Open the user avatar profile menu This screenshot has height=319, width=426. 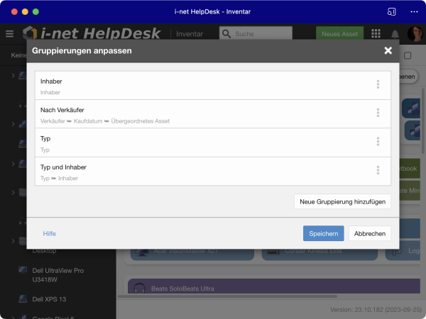(x=414, y=34)
